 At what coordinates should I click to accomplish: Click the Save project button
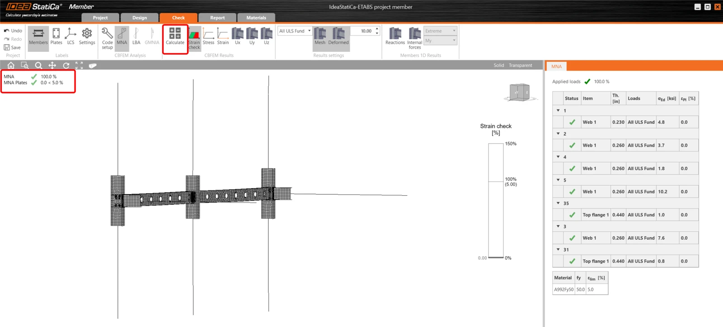tap(12, 47)
